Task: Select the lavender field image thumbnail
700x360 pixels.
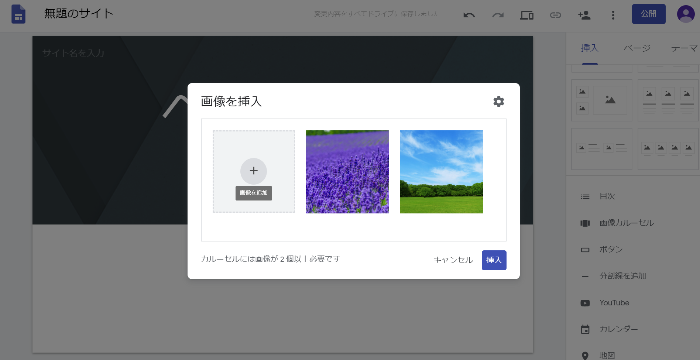Action: pos(347,172)
